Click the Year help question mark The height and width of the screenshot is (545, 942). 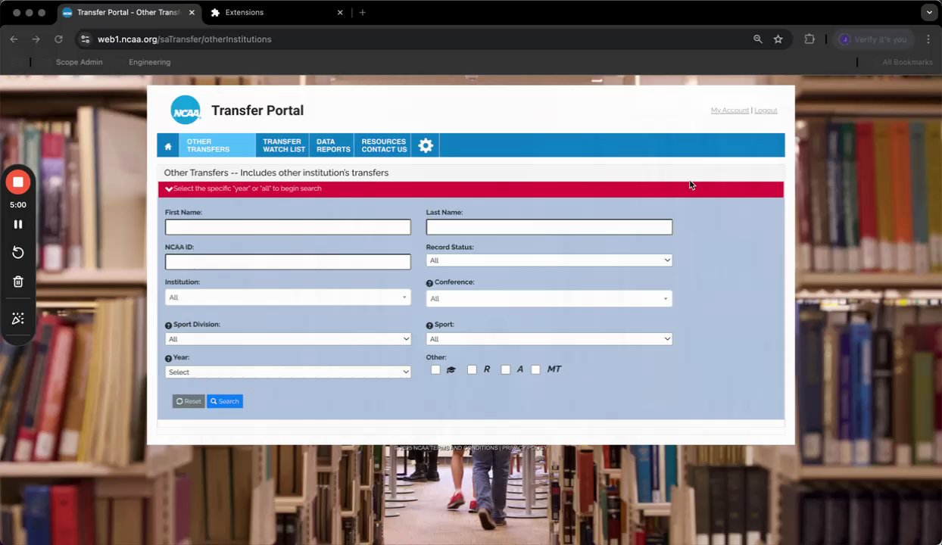tap(168, 358)
